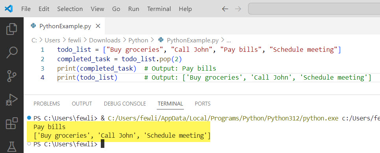Screen dimensions: 380x153
Task: Click the C: breadcrumb segment
Action: pyautogui.click(x=34, y=40)
